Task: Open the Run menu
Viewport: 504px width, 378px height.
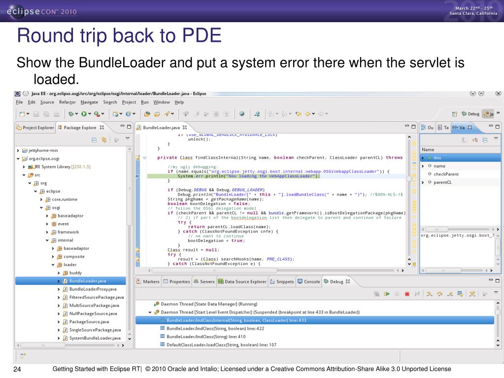Action: [145, 102]
